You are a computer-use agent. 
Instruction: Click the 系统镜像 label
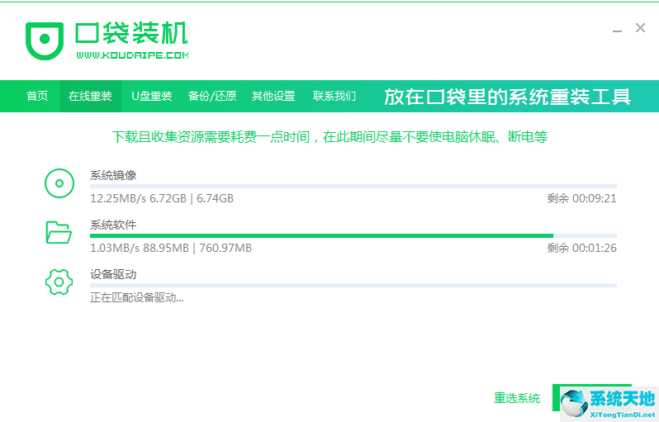click(x=113, y=175)
